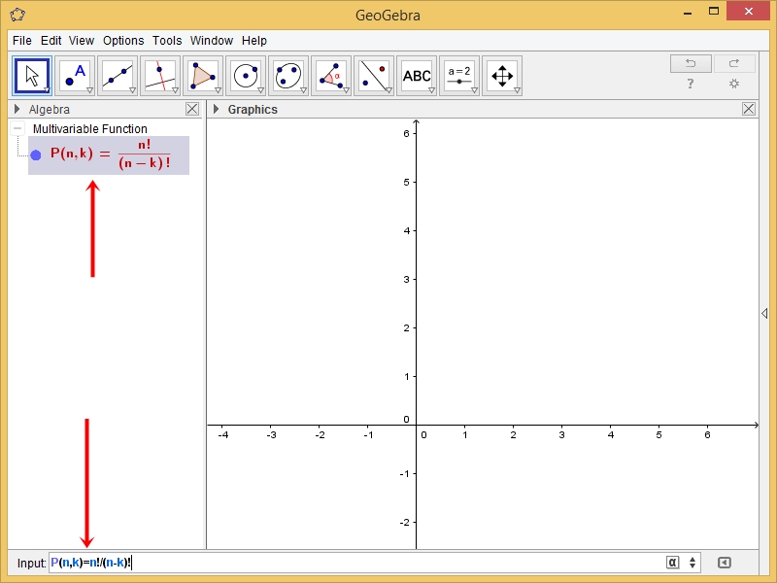The image size is (777, 583).
Task: Select the Move Graphics View tool
Action: point(502,76)
